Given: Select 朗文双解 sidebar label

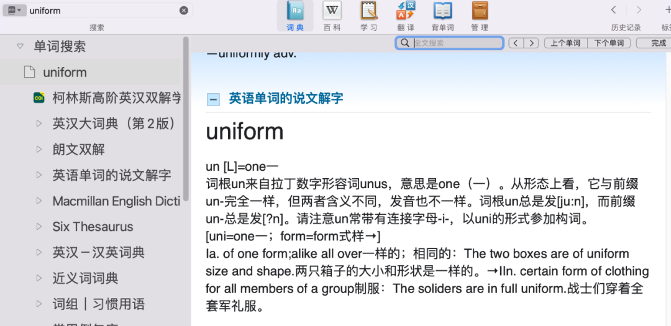Looking at the screenshot, I should pyautogui.click(x=79, y=149).
